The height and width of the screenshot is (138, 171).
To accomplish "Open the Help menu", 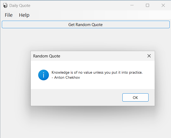I will (24, 15).
